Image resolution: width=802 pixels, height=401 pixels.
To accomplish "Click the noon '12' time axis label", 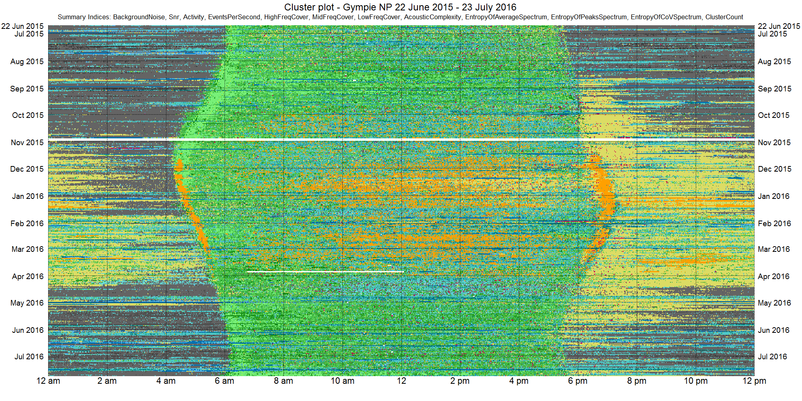I will [401, 381].
